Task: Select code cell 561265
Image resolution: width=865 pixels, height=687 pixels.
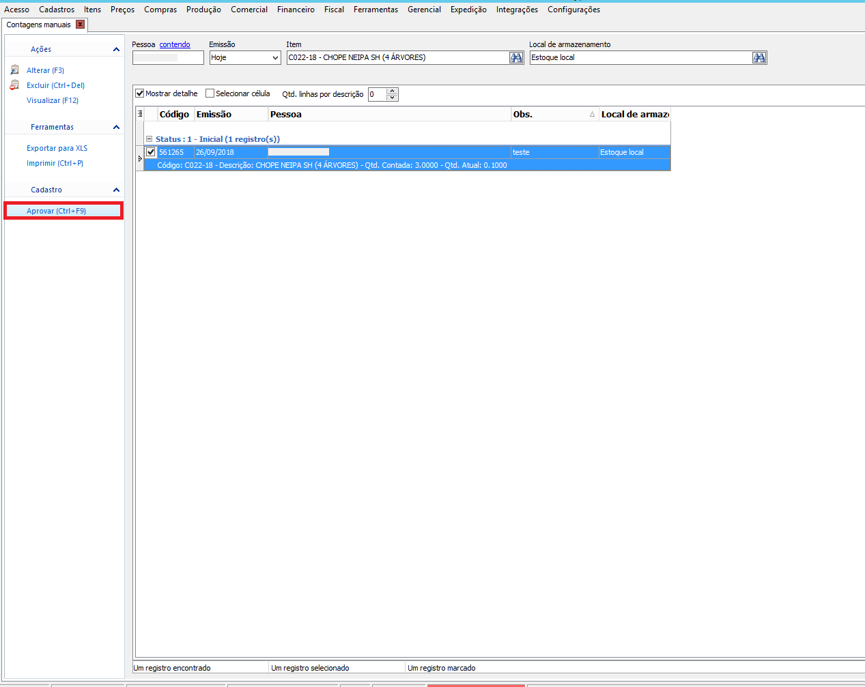Action: click(175, 152)
